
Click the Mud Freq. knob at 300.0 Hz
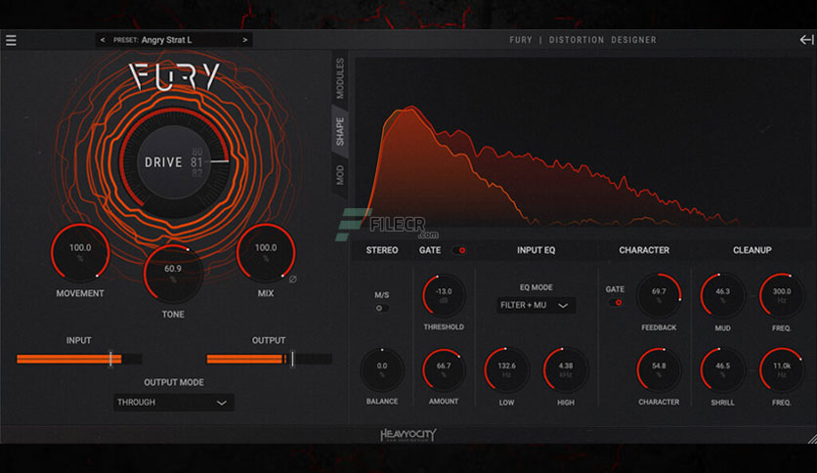click(x=782, y=296)
